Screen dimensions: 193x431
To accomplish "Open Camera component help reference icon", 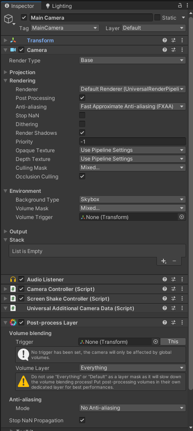I will click(165, 50).
